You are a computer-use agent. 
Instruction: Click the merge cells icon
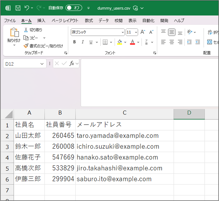coord(210,42)
